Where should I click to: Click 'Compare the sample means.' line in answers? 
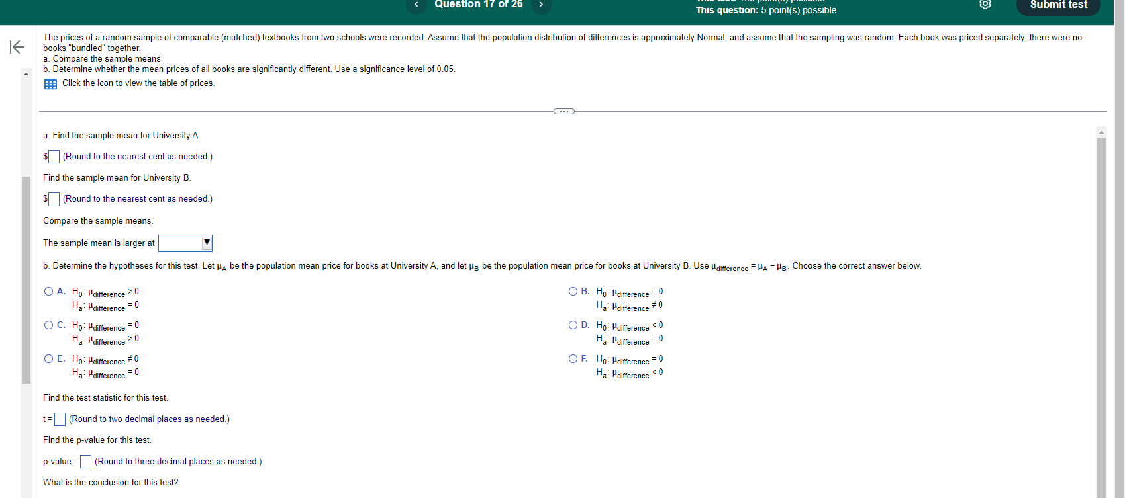point(98,221)
